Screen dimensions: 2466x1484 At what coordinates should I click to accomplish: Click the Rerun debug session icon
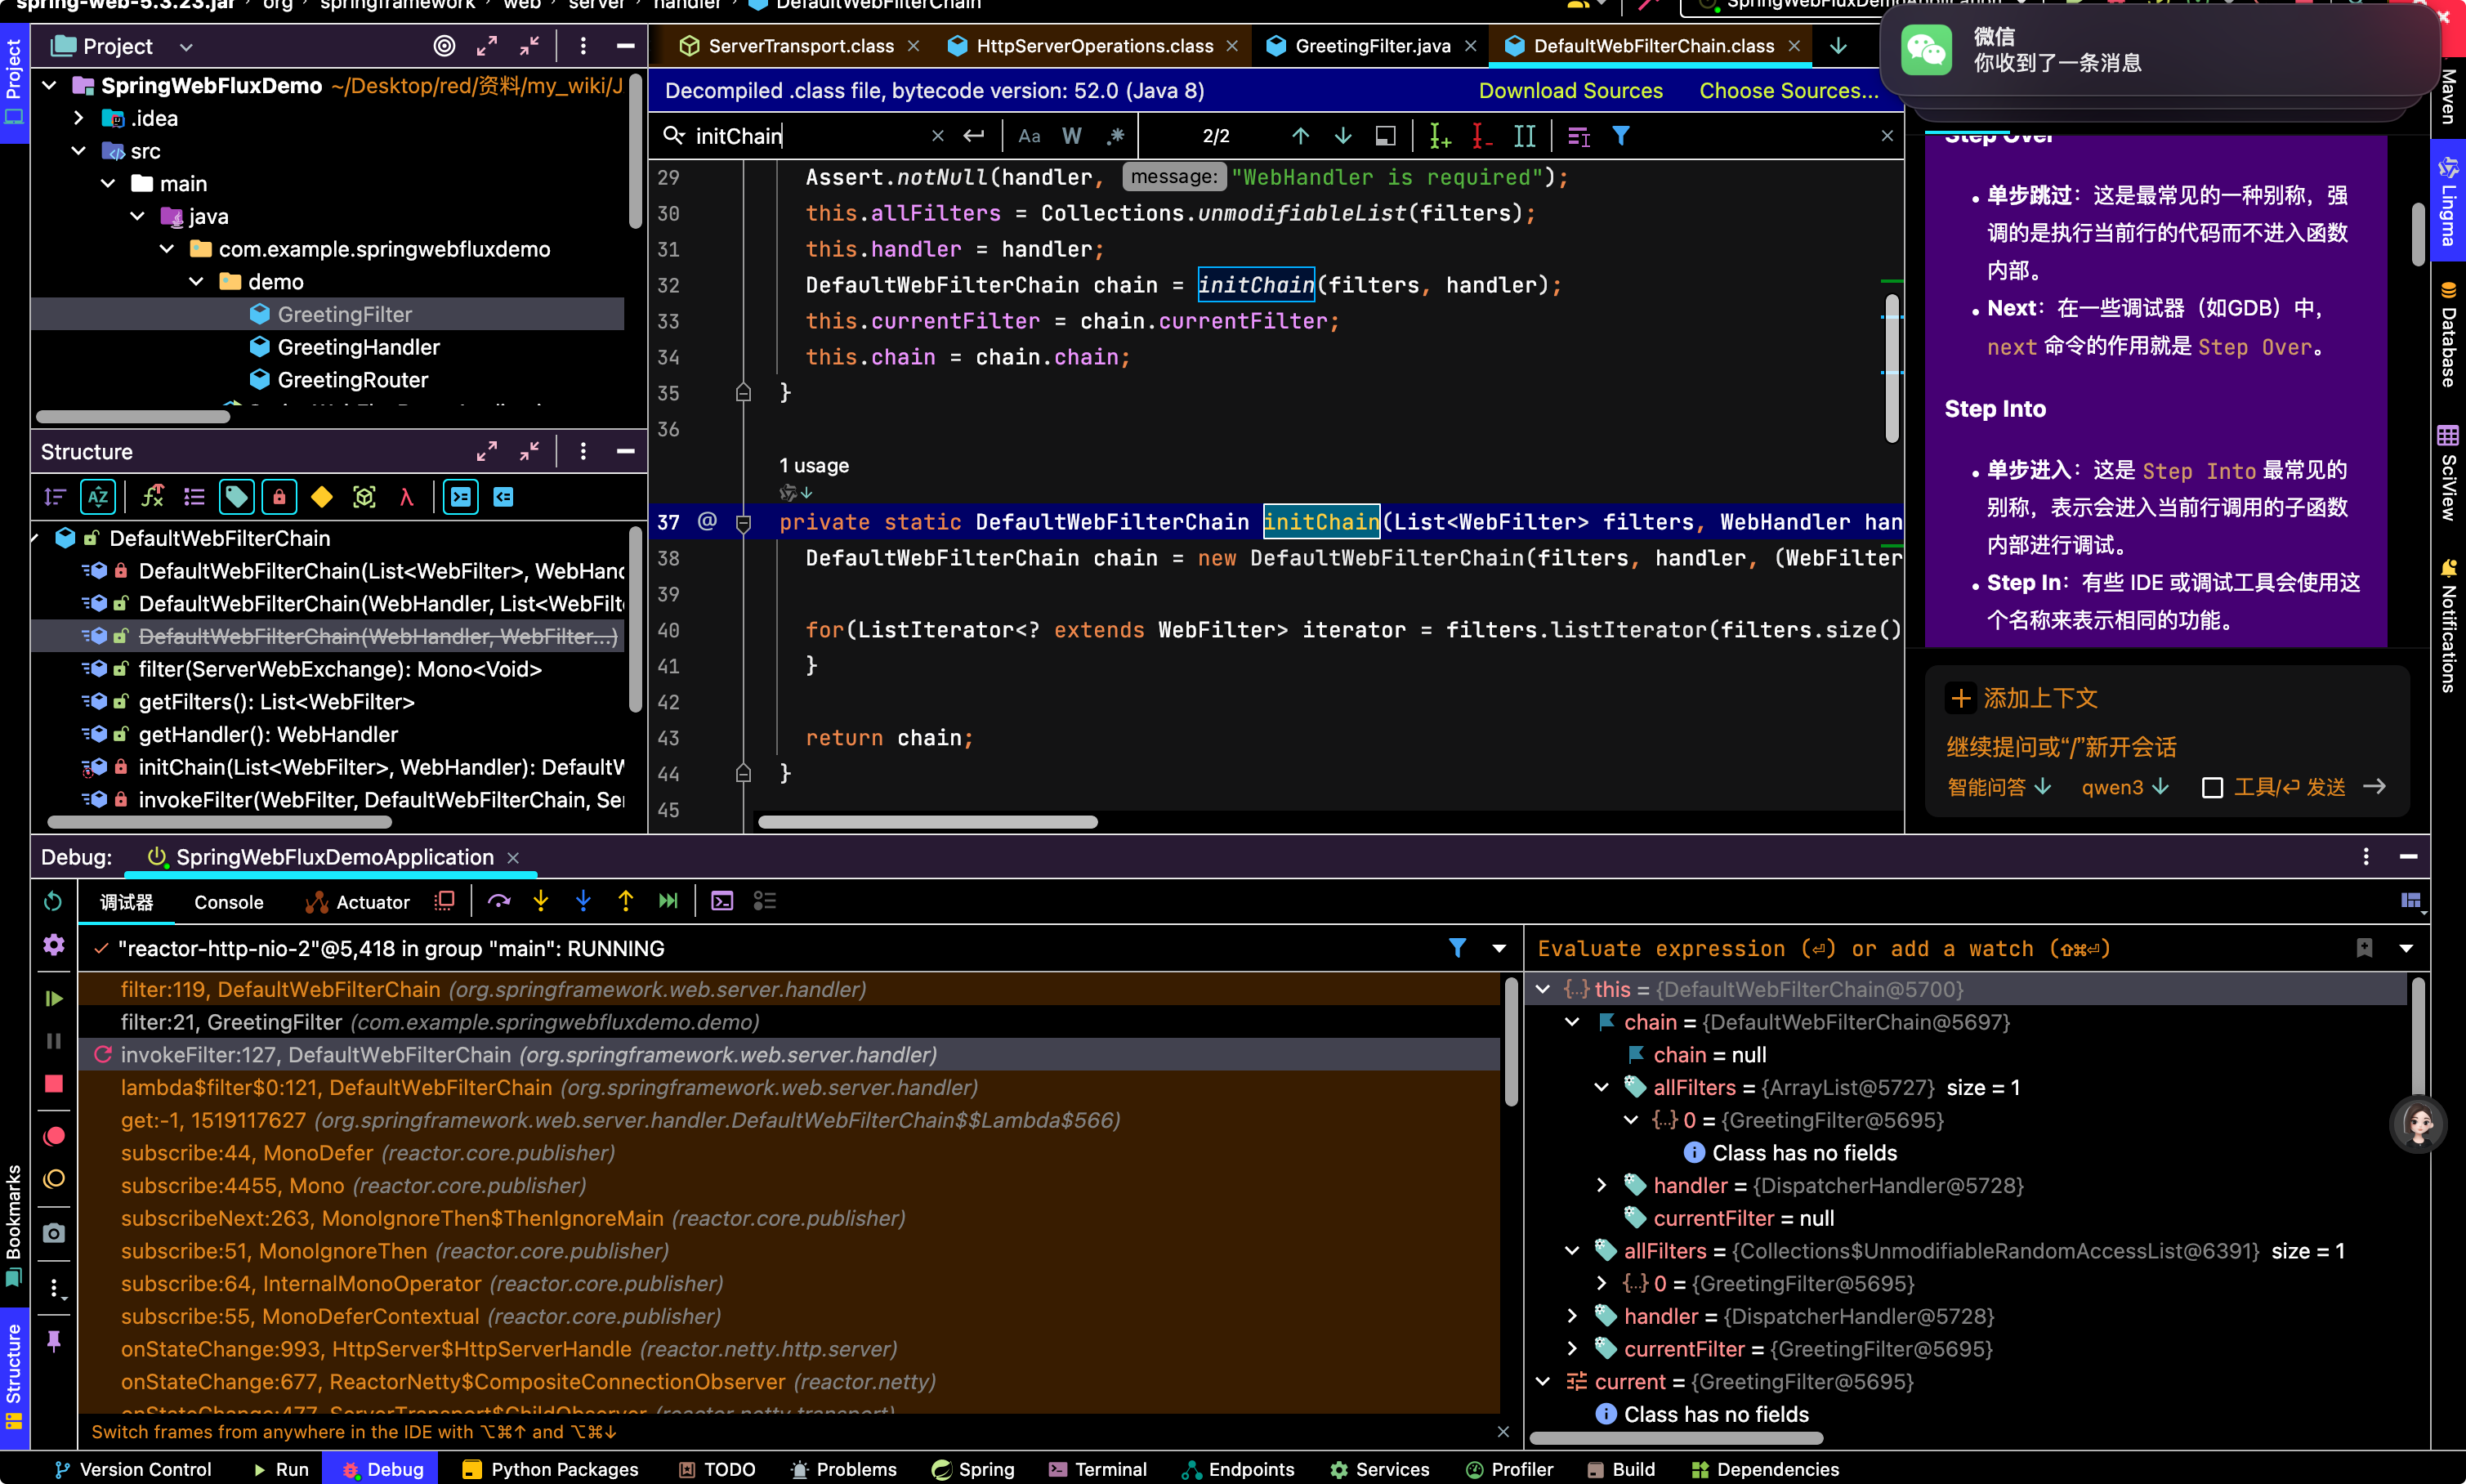coord(54,901)
